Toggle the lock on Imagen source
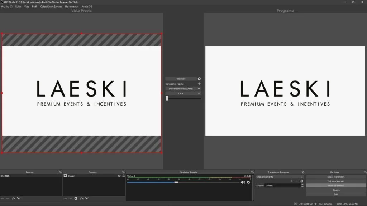Screen dimensions: 367x206 coord(124,176)
